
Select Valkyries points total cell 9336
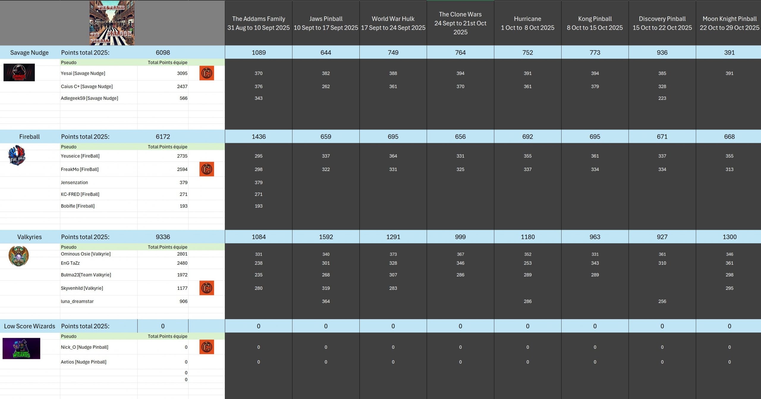tap(163, 237)
